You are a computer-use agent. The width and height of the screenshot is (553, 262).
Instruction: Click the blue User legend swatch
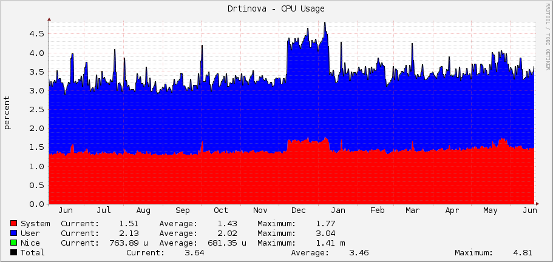(14, 233)
